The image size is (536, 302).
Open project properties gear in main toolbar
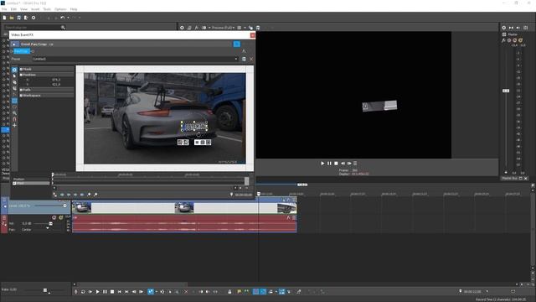[x=33, y=18]
